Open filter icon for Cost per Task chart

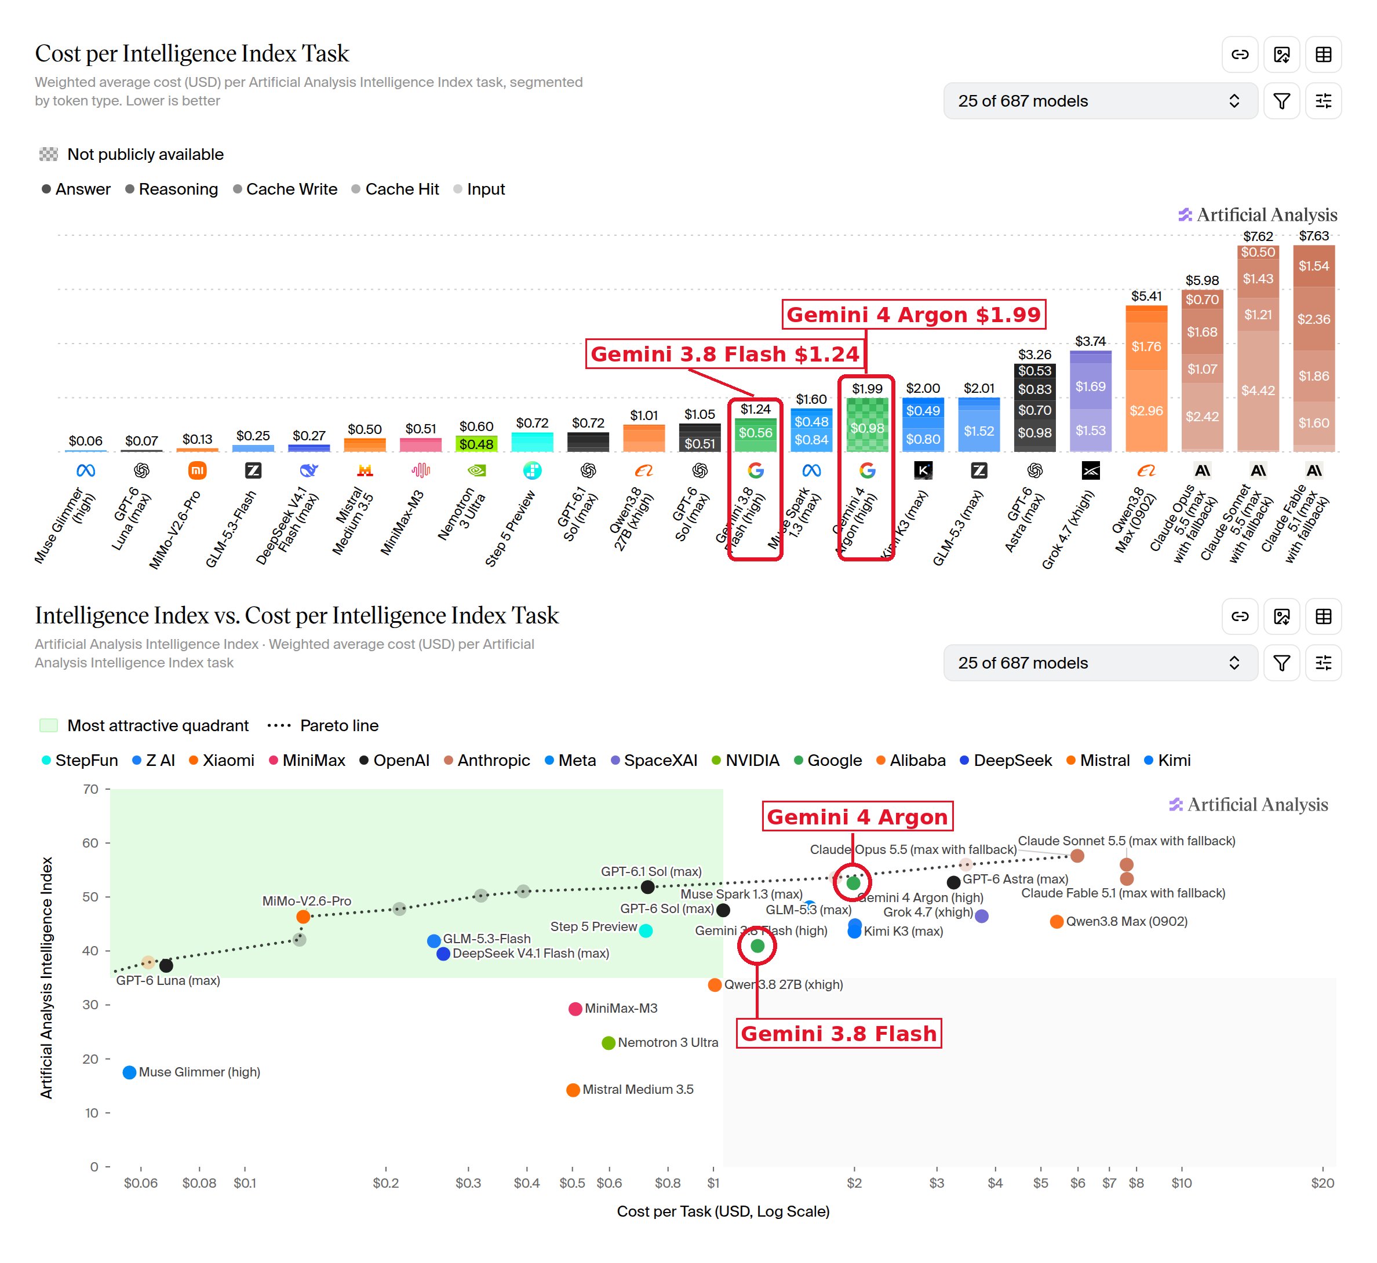1281,101
